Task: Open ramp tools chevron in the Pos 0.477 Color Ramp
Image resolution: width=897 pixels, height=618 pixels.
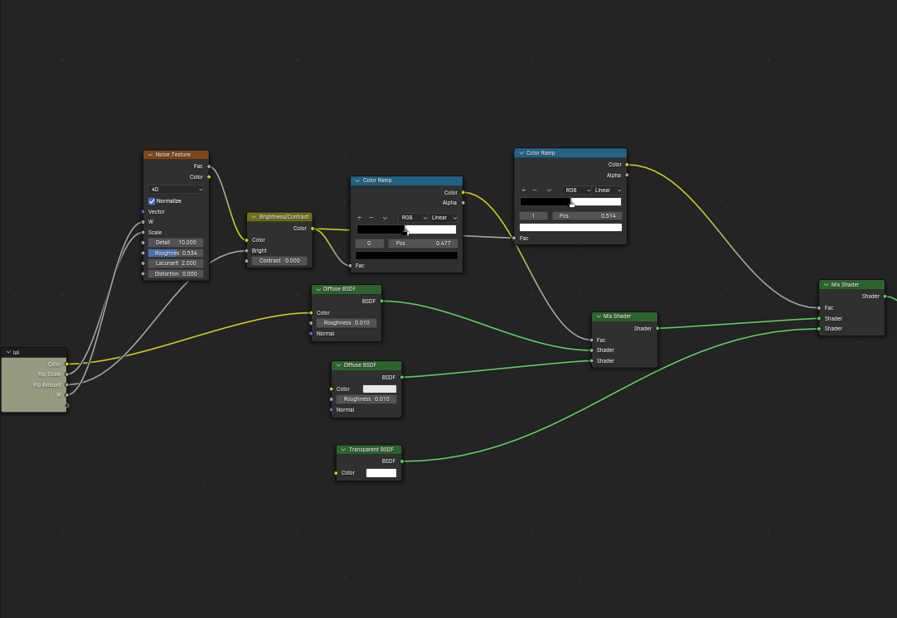Action: [385, 218]
